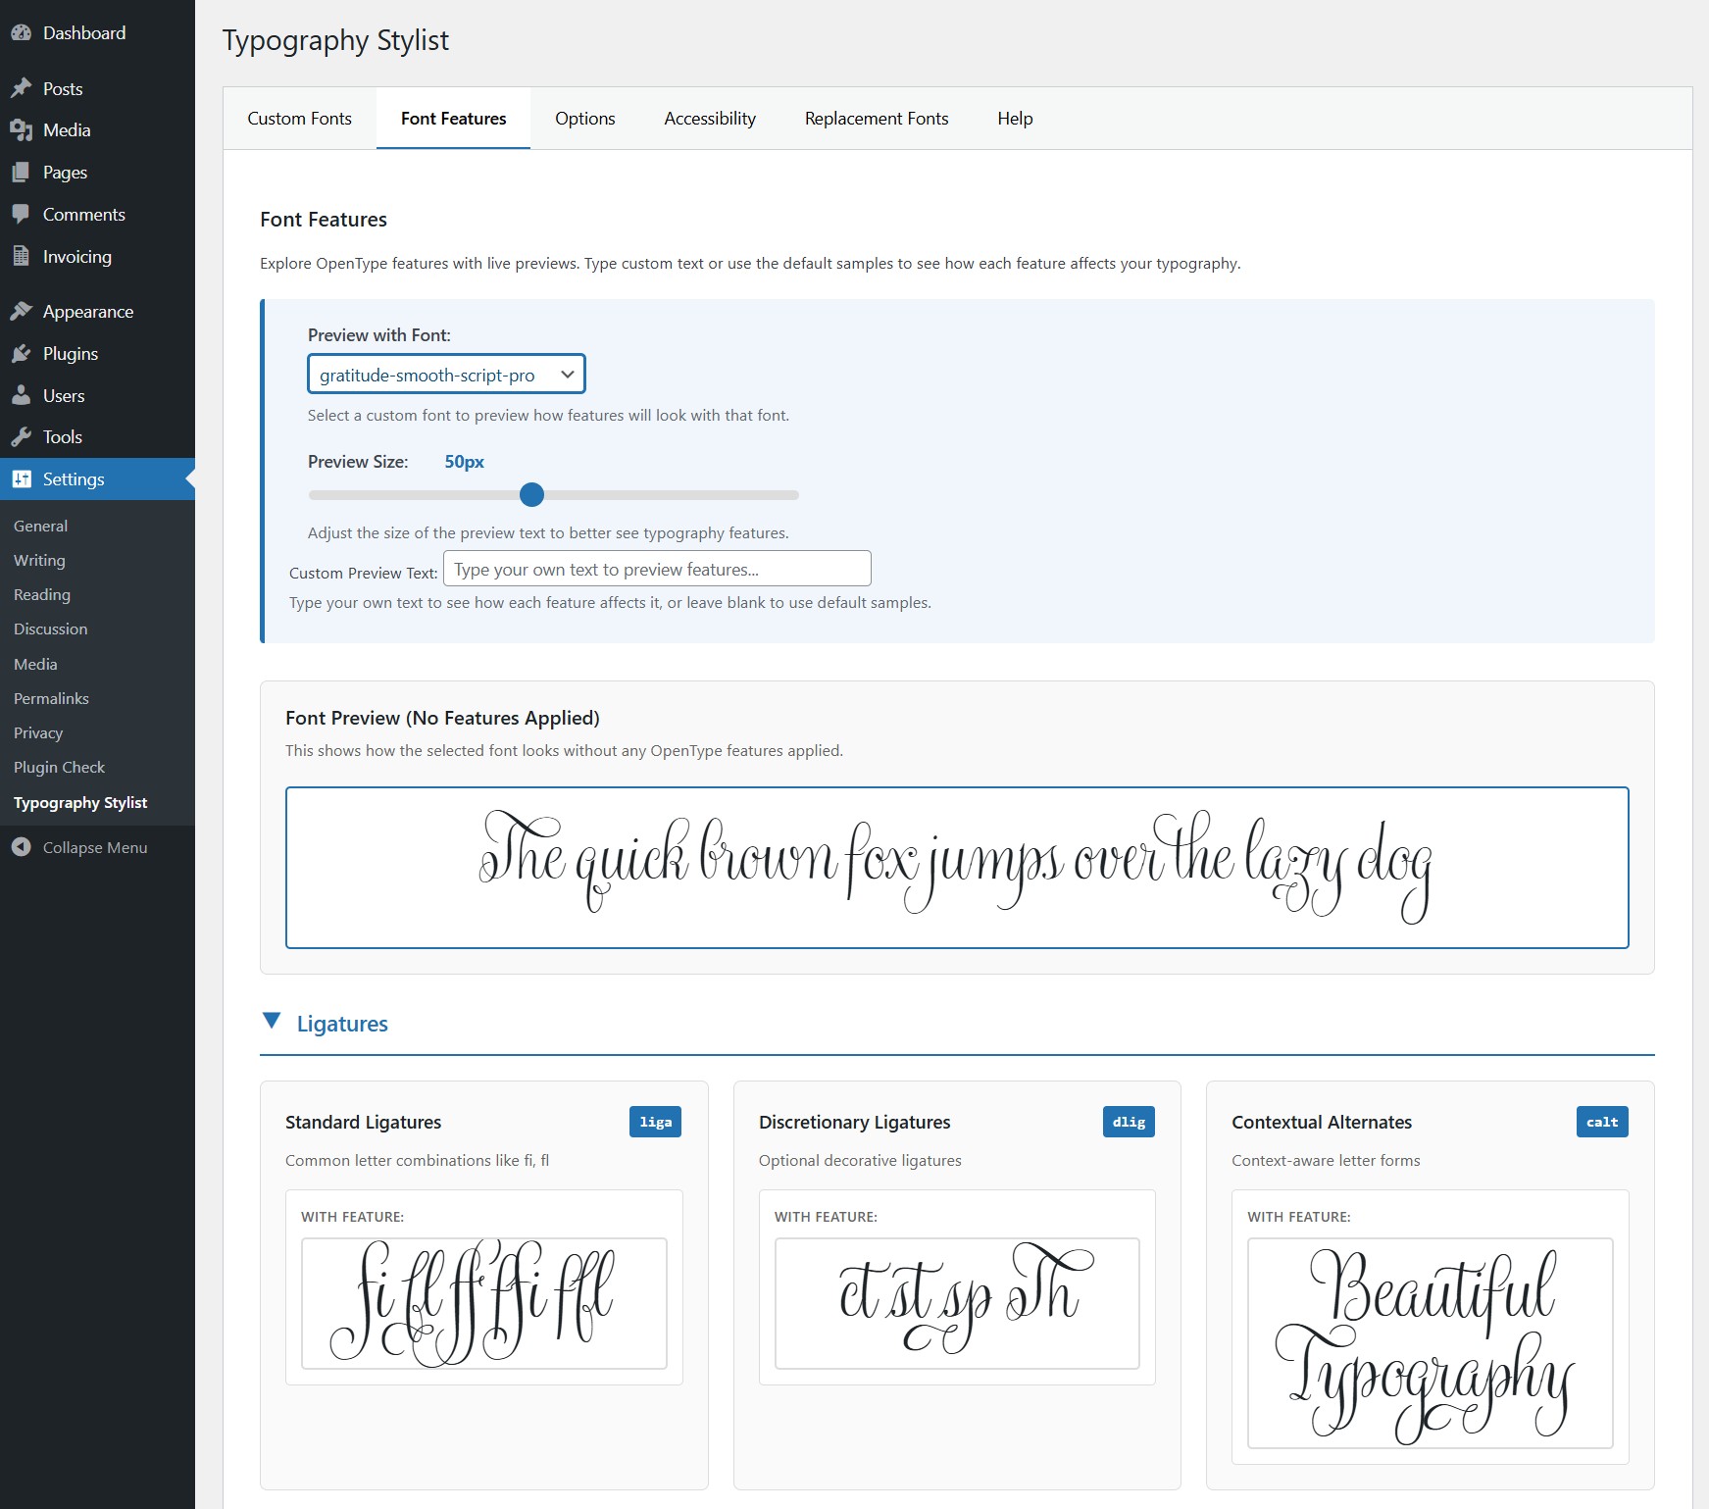Select the Media library icon
The height and width of the screenshot is (1509, 1709).
coord(22,129)
